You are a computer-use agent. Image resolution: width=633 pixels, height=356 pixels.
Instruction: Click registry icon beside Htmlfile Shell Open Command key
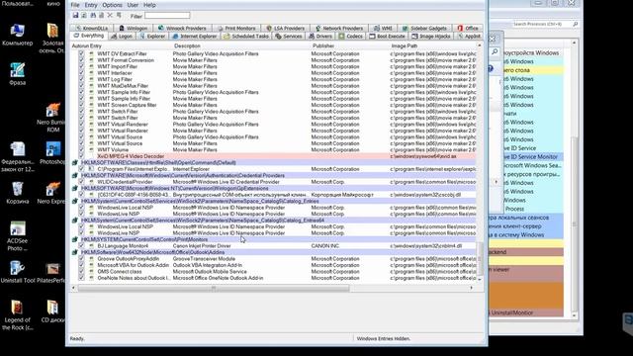coord(75,162)
